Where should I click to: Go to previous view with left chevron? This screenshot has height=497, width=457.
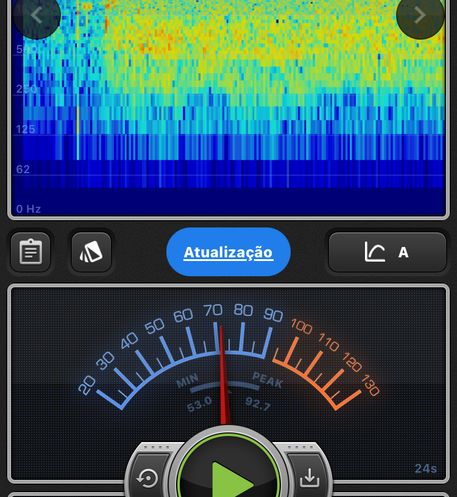pyautogui.click(x=37, y=15)
